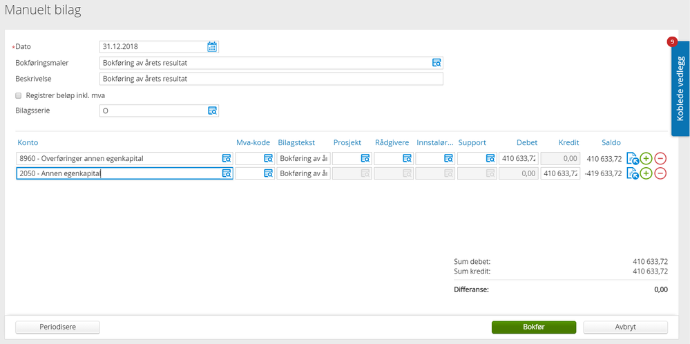
Task: Open account lookup on 8960 row
Action: coord(226,159)
